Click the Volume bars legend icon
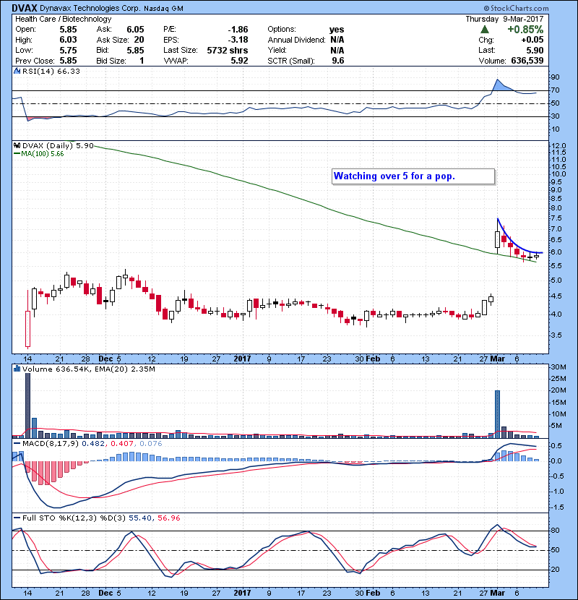The height and width of the screenshot is (600, 578). [17, 369]
